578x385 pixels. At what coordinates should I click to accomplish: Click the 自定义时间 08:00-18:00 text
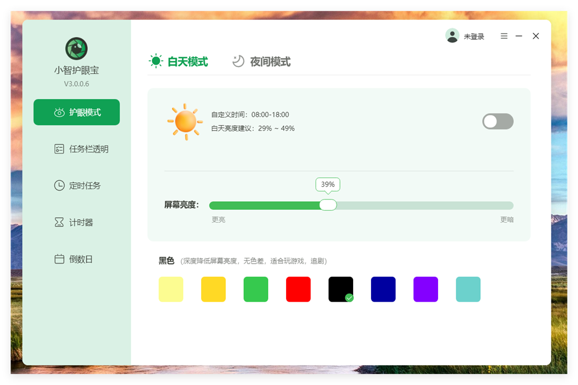click(250, 114)
